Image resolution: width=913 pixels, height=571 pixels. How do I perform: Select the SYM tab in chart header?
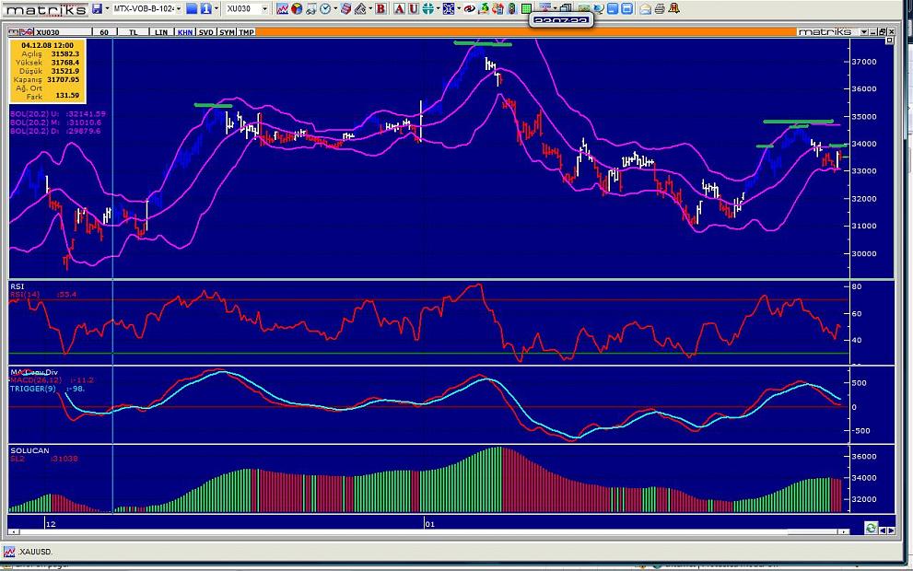pyautogui.click(x=228, y=32)
